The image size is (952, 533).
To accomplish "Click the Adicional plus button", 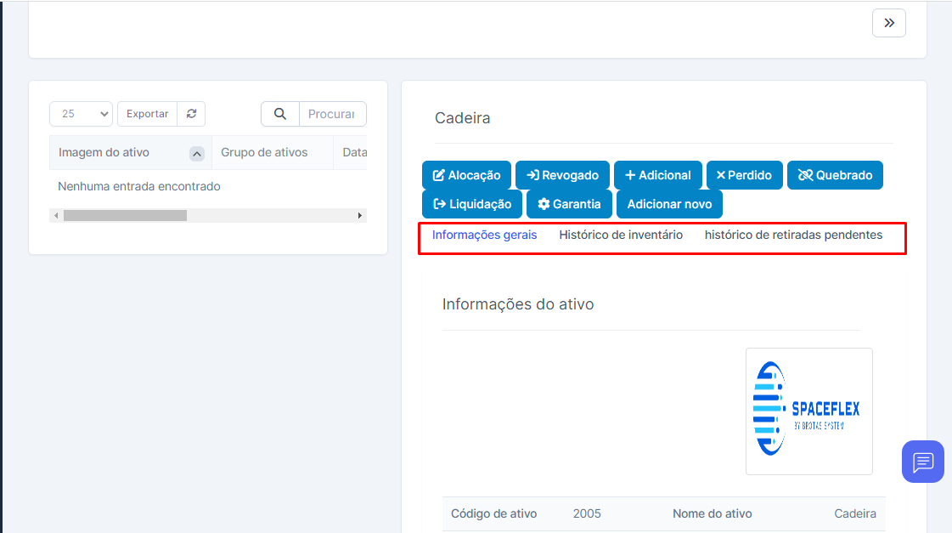I will 657,175.
